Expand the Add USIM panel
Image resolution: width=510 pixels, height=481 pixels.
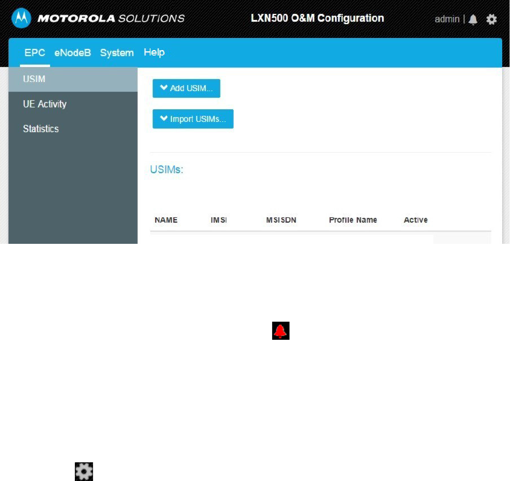pyautogui.click(x=186, y=88)
